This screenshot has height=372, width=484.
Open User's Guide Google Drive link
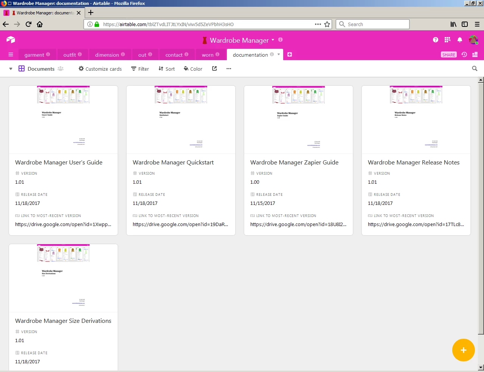[63, 224]
